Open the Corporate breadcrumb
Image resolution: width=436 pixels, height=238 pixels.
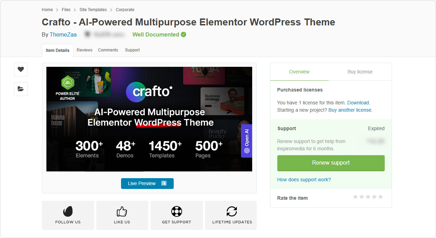click(x=125, y=10)
